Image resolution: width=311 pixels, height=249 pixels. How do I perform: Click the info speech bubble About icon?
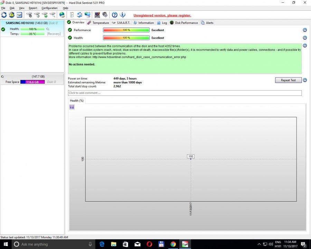pyautogui.click(x=122, y=15)
